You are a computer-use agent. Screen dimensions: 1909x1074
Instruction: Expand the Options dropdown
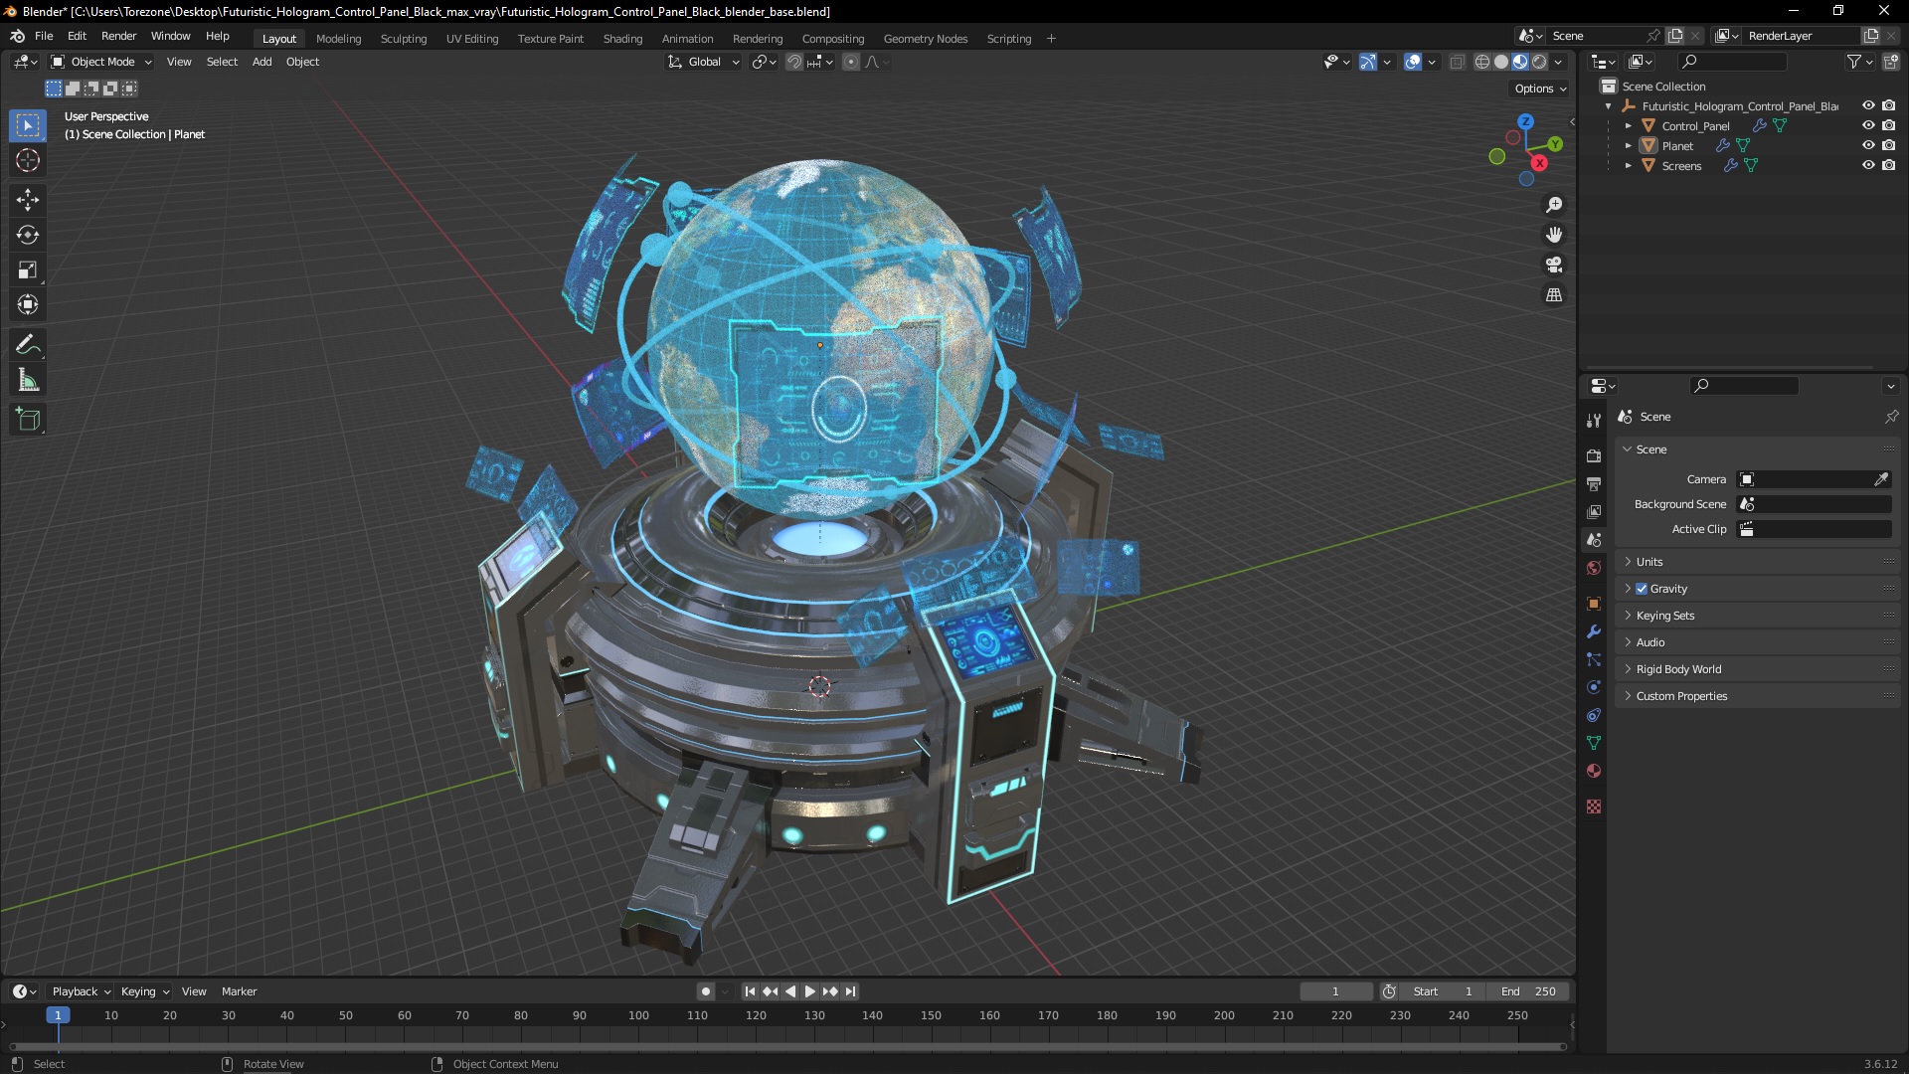click(x=1540, y=89)
